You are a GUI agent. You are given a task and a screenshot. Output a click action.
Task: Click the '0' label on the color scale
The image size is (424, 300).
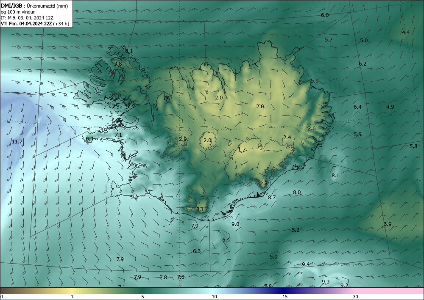click(2, 297)
